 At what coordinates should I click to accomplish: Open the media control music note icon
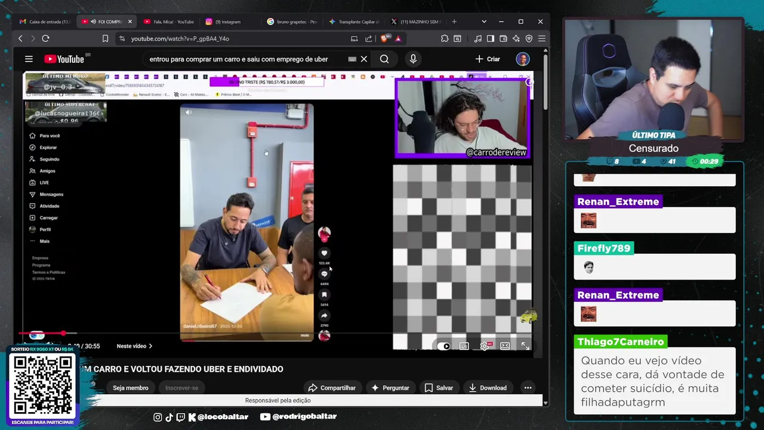coord(478,38)
